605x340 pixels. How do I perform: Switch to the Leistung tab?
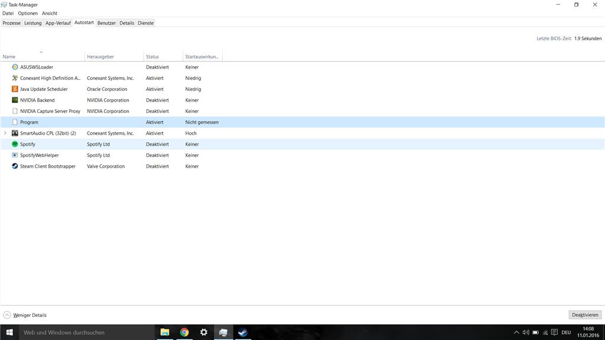pyautogui.click(x=33, y=23)
